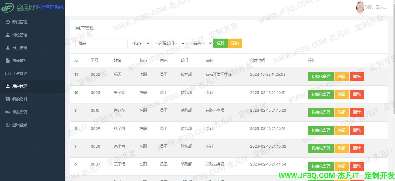
Task: Click the my profile (我的资料) icon
Action: tap(8, 99)
